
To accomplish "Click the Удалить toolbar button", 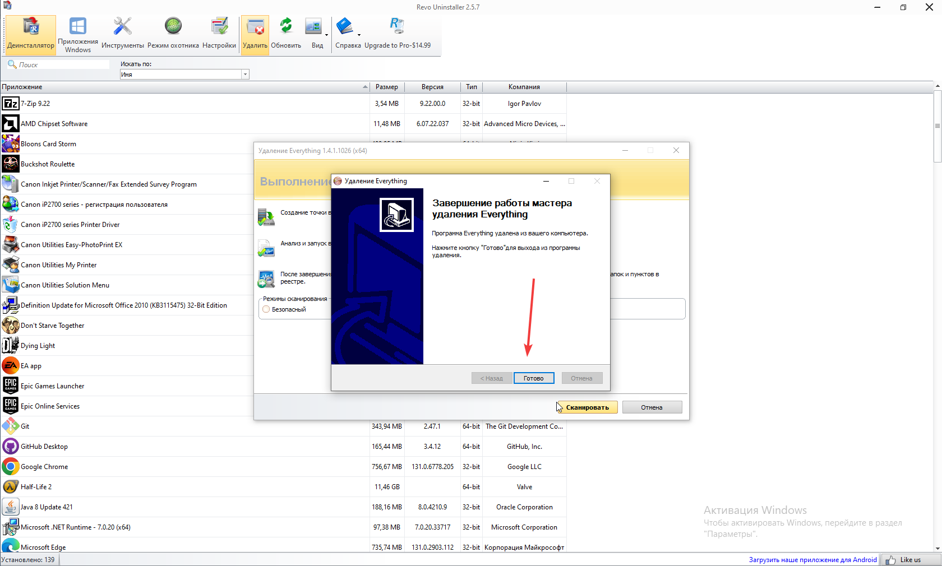I will pyautogui.click(x=255, y=35).
